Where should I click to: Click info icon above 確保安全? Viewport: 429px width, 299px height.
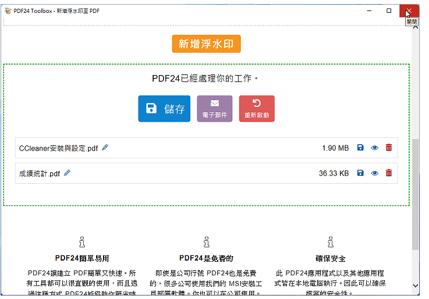tap(331, 242)
